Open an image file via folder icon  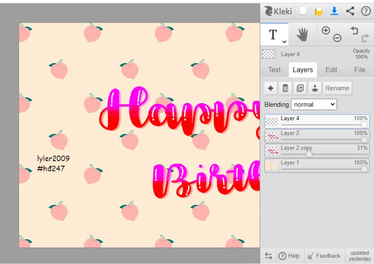tap(318, 11)
